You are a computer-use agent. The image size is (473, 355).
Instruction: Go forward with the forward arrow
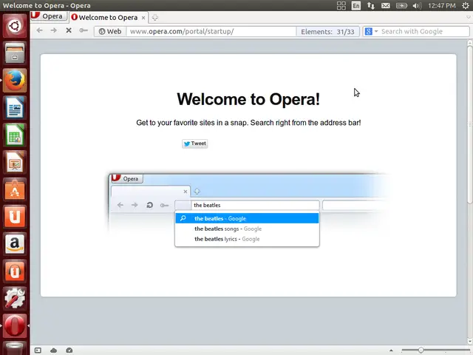(x=54, y=30)
